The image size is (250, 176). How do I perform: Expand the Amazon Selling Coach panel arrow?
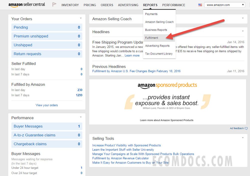(243, 18)
